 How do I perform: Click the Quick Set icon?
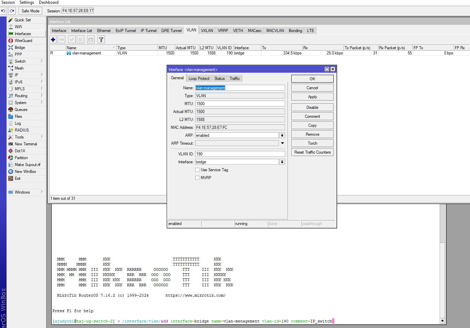[11, 20]
